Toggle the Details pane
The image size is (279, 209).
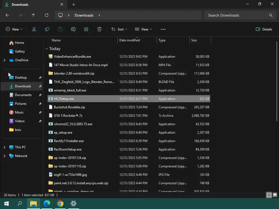[264, 29]
